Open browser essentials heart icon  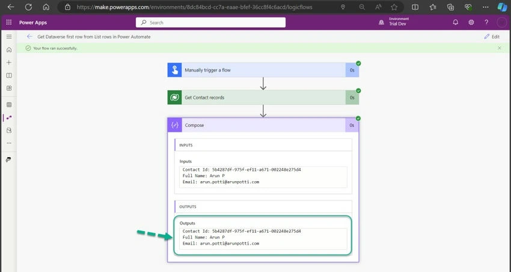(468, 7)
